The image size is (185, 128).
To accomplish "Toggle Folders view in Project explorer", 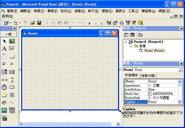I will point(141,35).
